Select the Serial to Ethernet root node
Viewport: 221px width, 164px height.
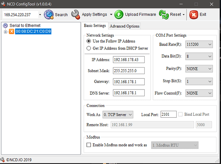click(25, 26)
